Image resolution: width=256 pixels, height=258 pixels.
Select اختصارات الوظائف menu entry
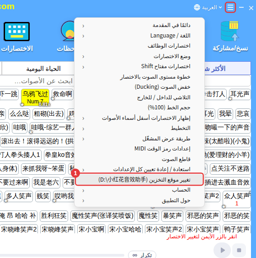point(139,46)
